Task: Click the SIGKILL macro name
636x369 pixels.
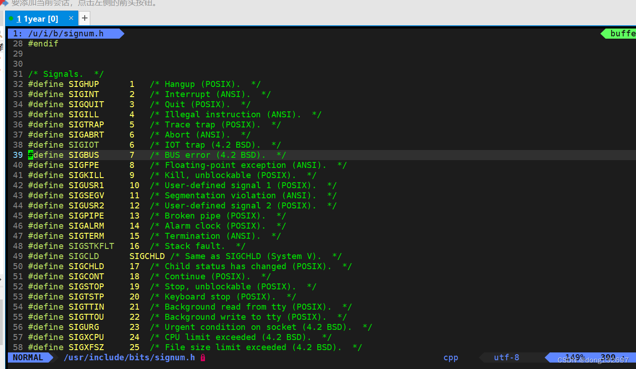Action: [x=87, y=175]
